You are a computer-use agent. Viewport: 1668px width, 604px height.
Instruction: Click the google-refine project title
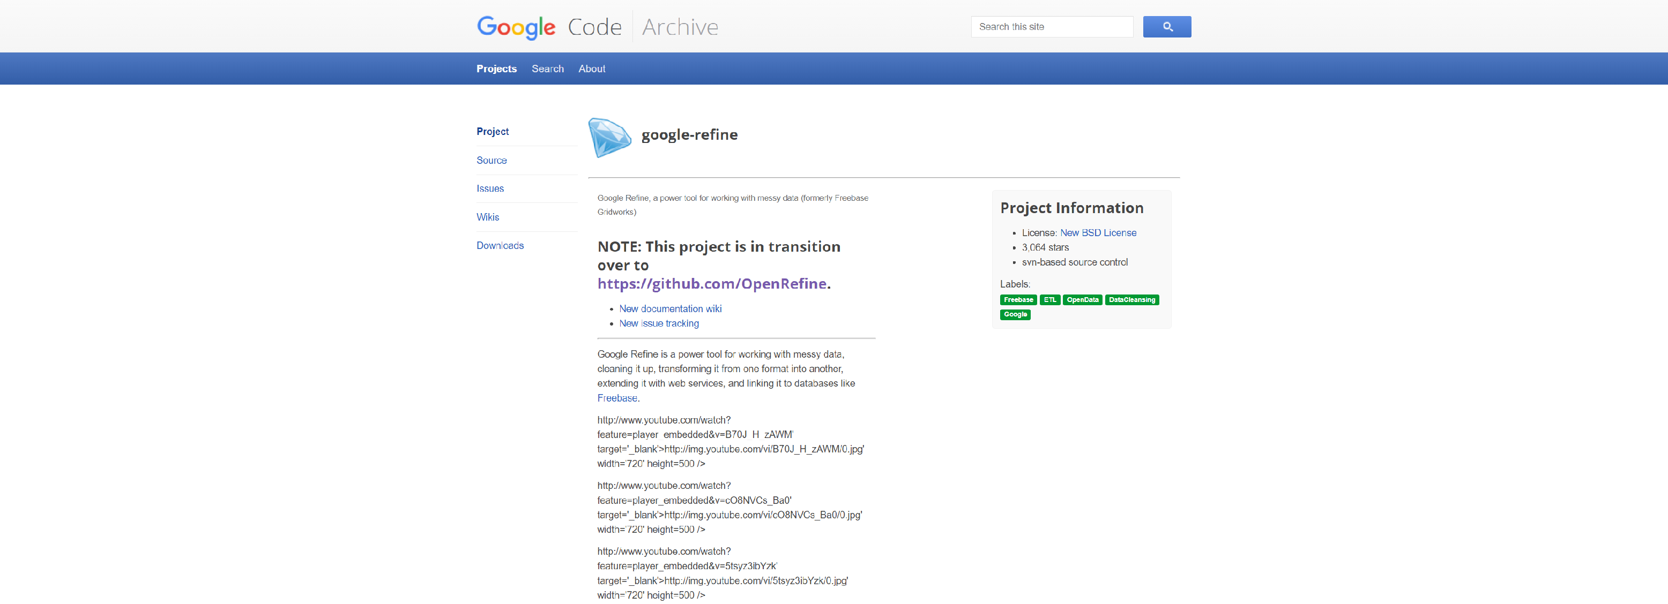click(689, 134)
